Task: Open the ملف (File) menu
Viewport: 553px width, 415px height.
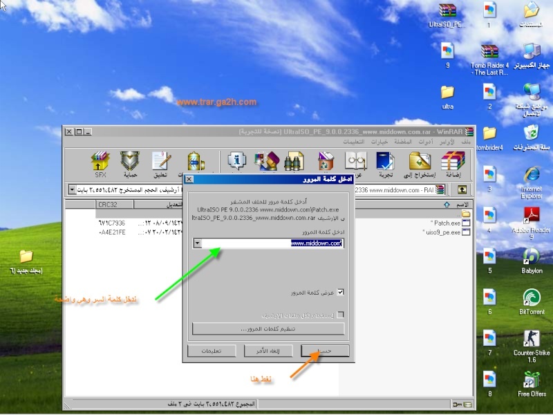Action: tap(466, 142)
